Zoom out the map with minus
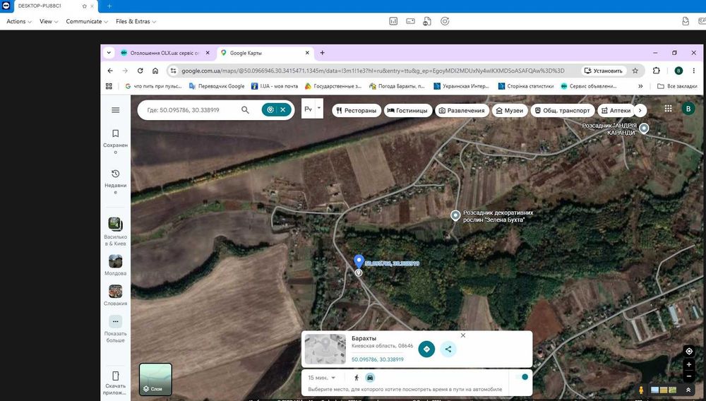The width and height of the screenshot is (706, 401). pos(689,376)
